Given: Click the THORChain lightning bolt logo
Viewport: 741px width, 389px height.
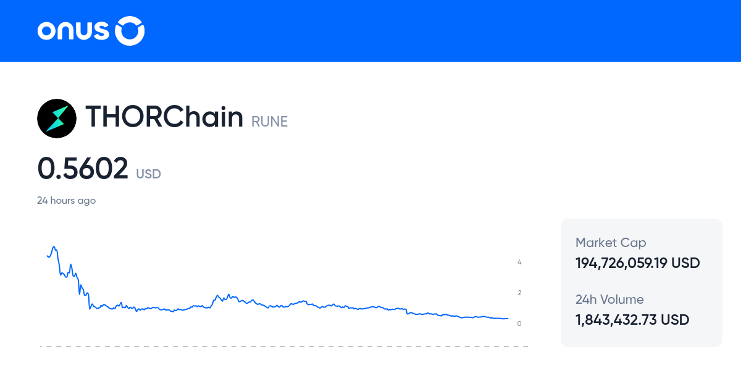Looking at the screenshot, I should tap(57, 118).
